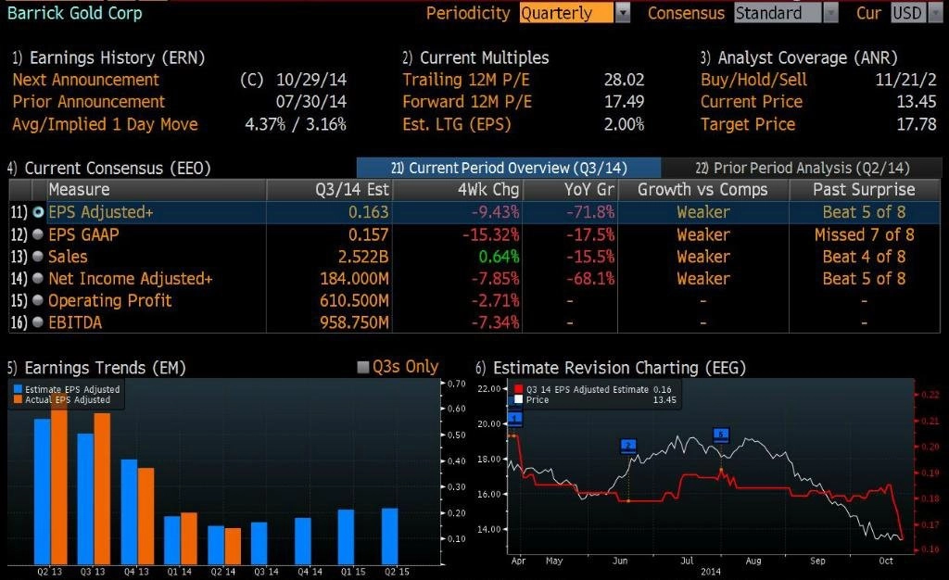Select the EBITDA radio button

[x=38, y=322]
